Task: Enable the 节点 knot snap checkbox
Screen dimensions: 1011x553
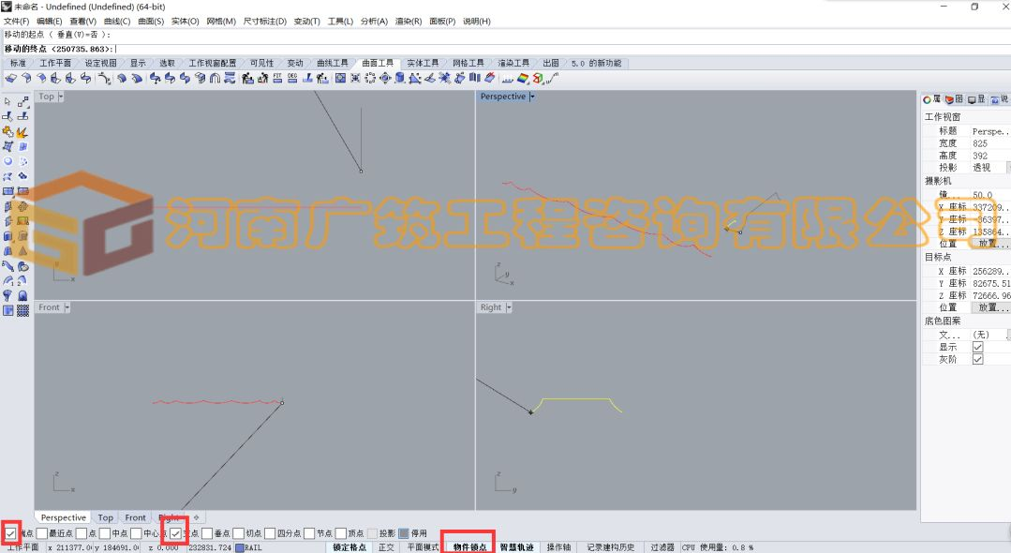Action: (x=309, y=533)
